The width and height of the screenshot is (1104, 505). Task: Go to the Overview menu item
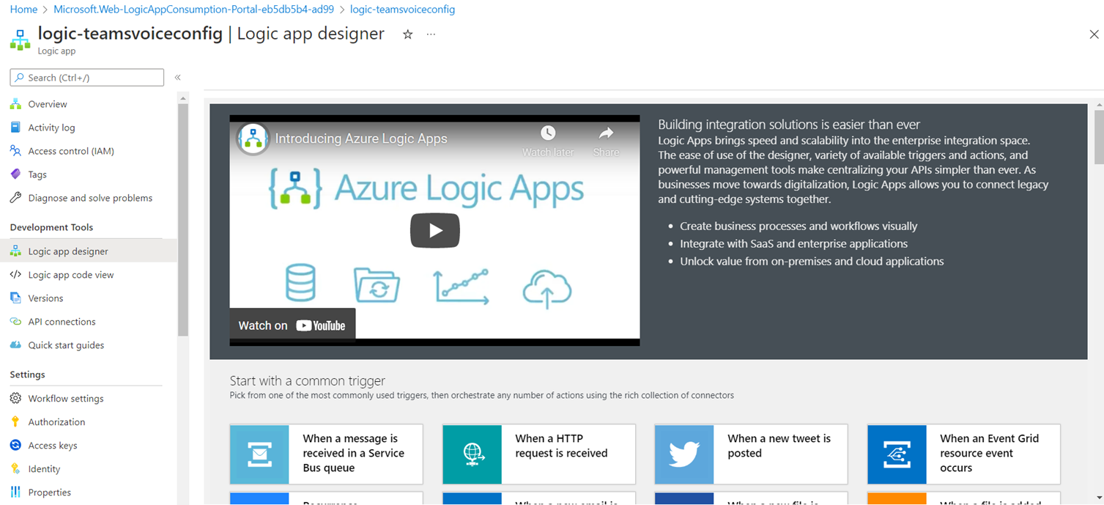click(x=48, y=104)
